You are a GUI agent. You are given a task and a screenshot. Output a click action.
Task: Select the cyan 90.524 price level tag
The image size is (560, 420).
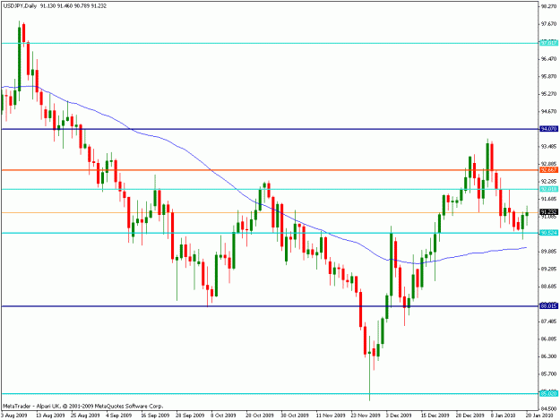(548, 233)
